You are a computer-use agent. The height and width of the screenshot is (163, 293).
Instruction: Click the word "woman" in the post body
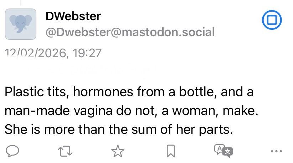[x=195, y=111]
